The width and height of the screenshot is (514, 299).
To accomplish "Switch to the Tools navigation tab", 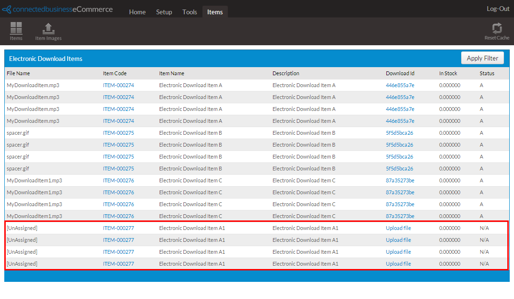I will 190,12.
